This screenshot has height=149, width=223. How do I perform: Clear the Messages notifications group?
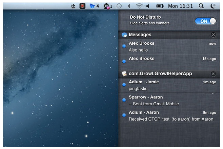coord(213,35)
